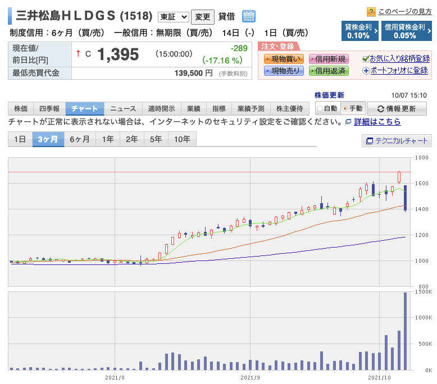437x384 pixels.
Task: Click the 信用返済 order button
Action: [329, 71]
